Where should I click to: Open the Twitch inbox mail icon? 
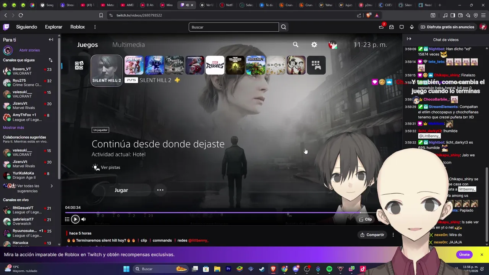[392, 27]
